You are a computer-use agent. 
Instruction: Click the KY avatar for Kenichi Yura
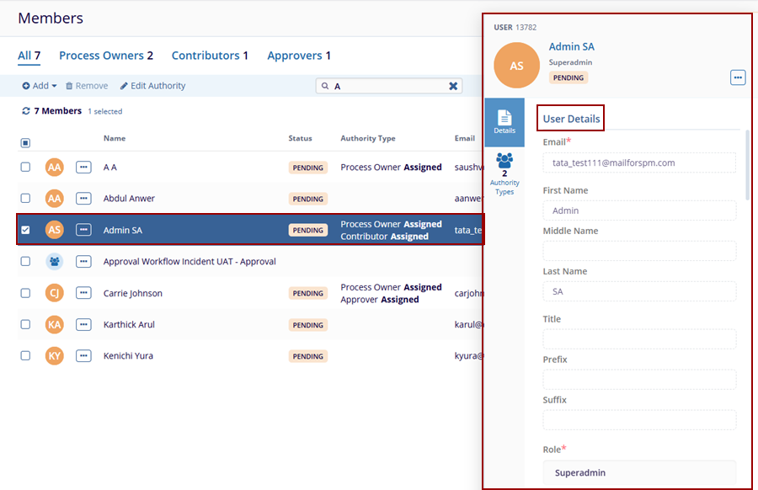tap(55, 356)
